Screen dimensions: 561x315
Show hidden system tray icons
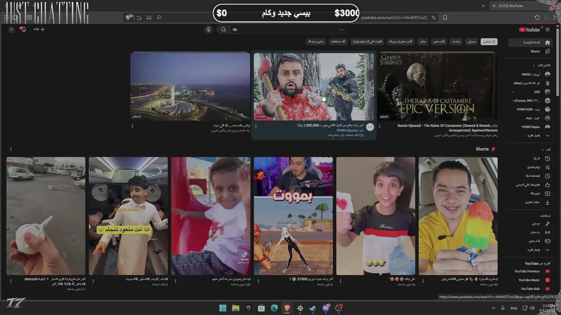pyautogui.click(x=493, y=308)
